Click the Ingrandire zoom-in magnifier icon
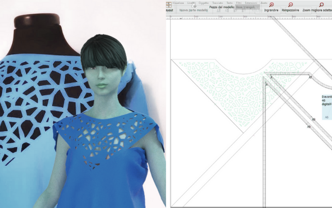This screenshot has width=332, height=208. (x=271, y=5)
